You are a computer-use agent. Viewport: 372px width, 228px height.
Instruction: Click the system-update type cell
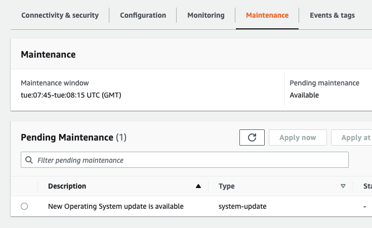(x=242, y=206)
